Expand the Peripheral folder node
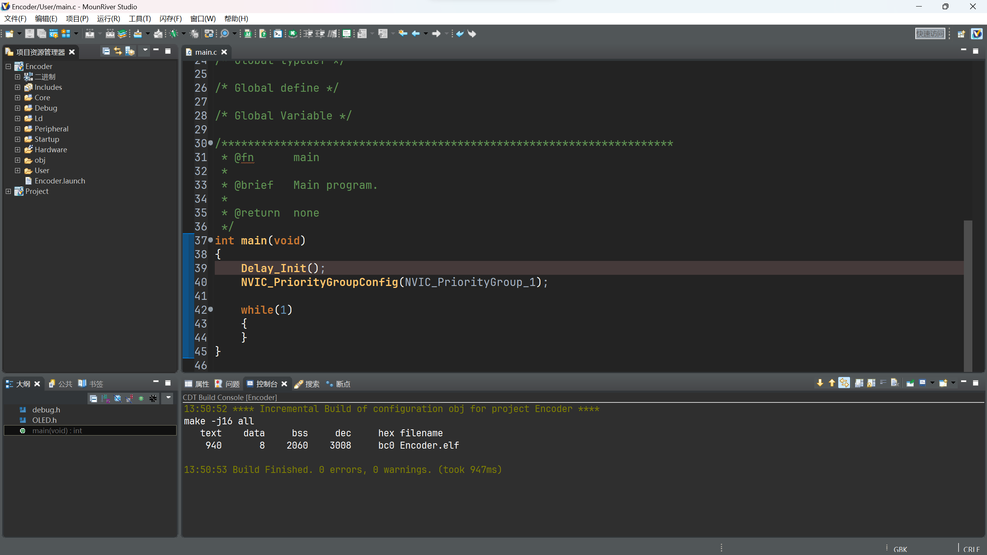 (17, 129)
